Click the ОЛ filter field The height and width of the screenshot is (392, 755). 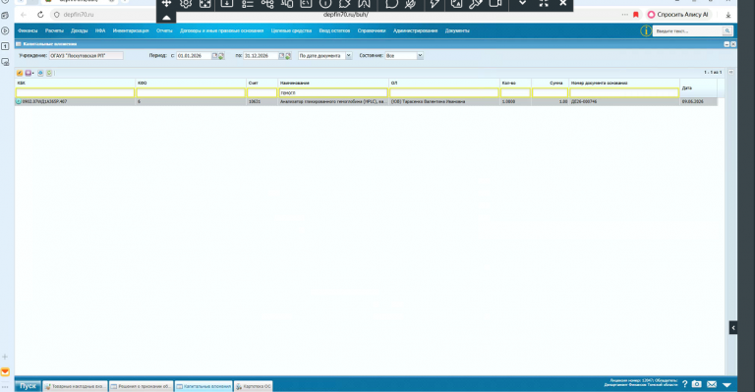(444, 92)
